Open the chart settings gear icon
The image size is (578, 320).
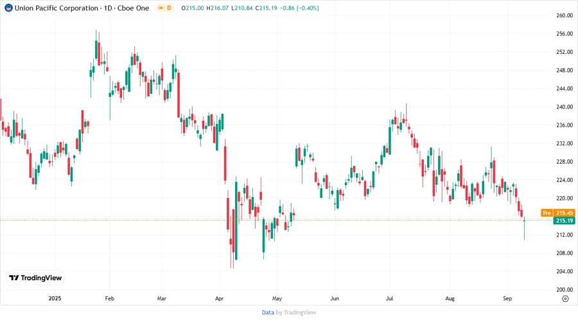(565, 299)
